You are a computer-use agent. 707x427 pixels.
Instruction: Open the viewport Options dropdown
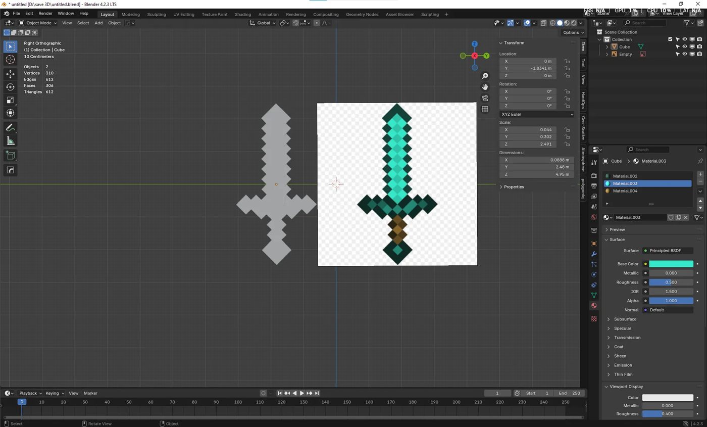pyautogui.click(x=573, y=32)
